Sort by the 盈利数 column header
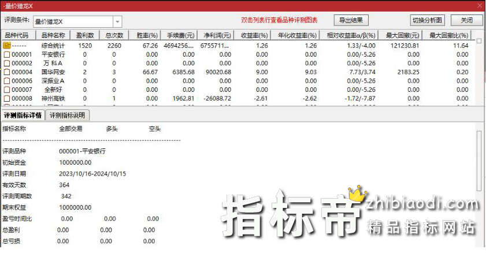This screenshot has height=253, width=486. pyautogui.click(x=84, y=35)
